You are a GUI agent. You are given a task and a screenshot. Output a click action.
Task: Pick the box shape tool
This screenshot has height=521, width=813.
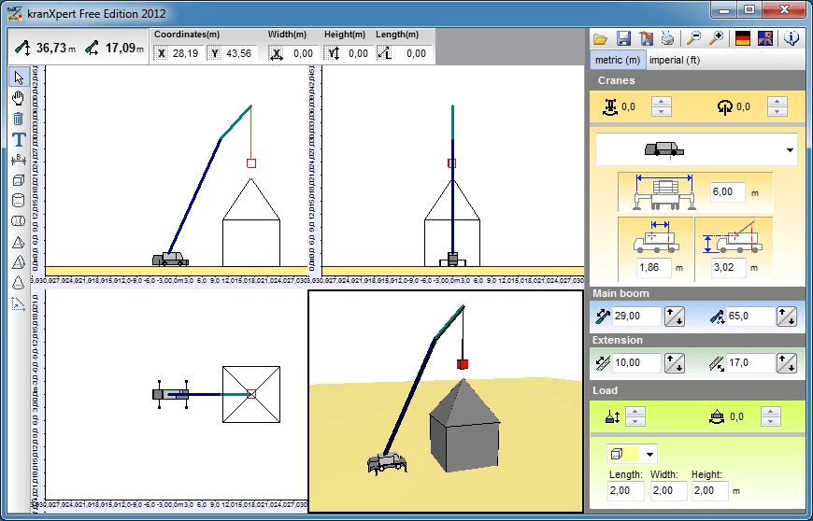18,180
